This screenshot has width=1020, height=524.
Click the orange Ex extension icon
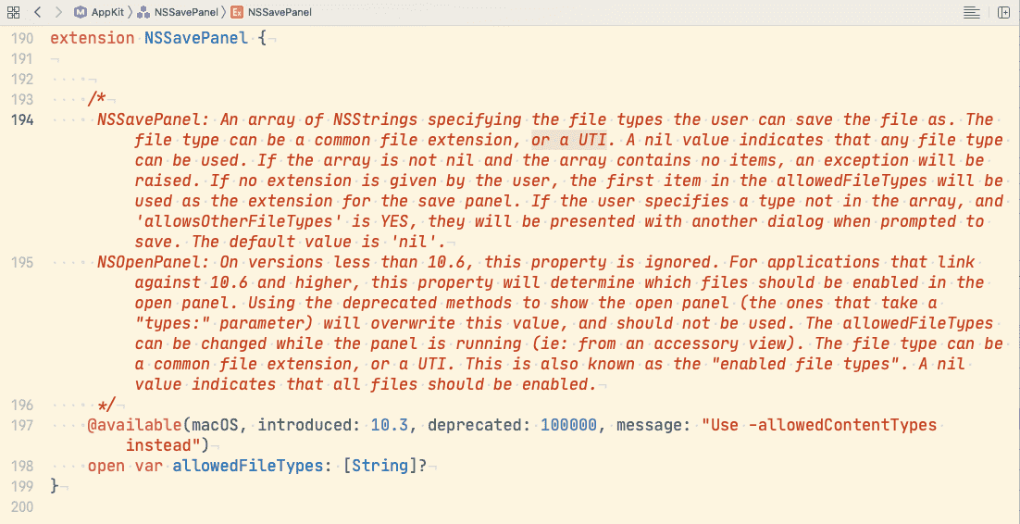(238, 12)
